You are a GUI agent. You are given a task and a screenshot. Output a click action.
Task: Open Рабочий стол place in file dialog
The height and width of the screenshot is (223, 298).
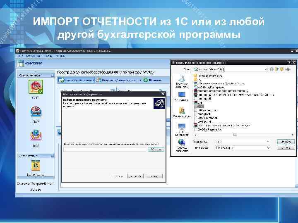pos(182,96)
